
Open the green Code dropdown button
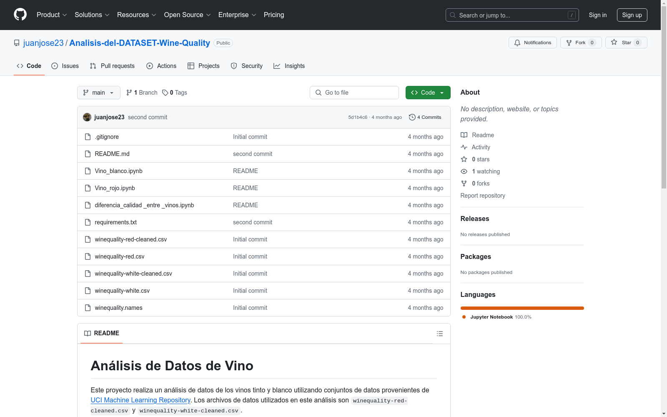point(428,93)
